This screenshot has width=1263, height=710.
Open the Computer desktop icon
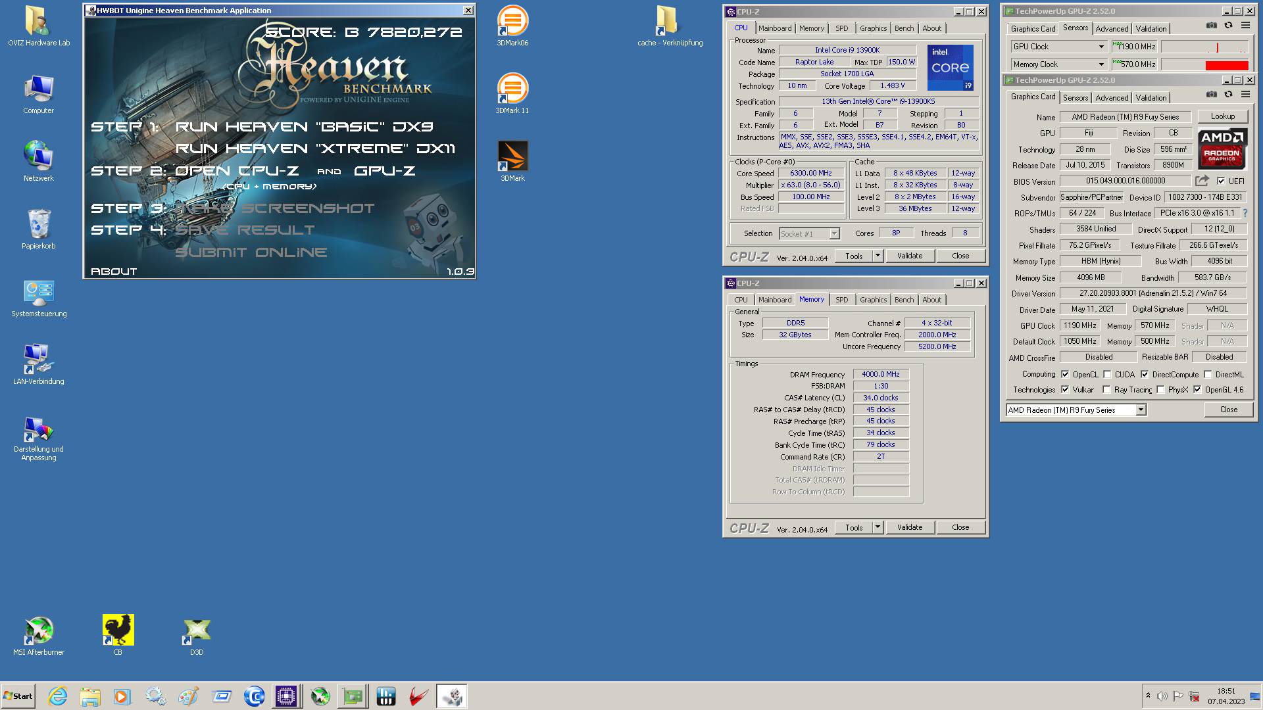tap(39, 94)
